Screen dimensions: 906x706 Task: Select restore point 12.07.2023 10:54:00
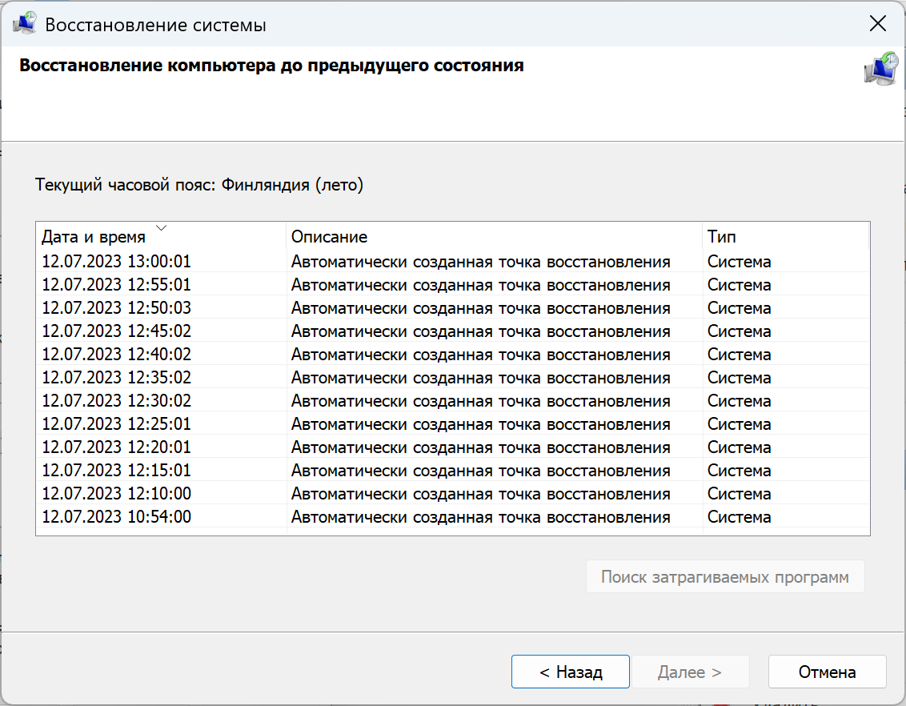pos(452,516)
